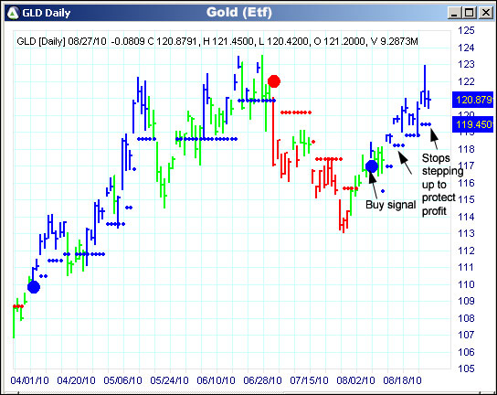Click the 05/06/10 date axis label
Screen dimensions: 497x395
click(x=122, y=380)
